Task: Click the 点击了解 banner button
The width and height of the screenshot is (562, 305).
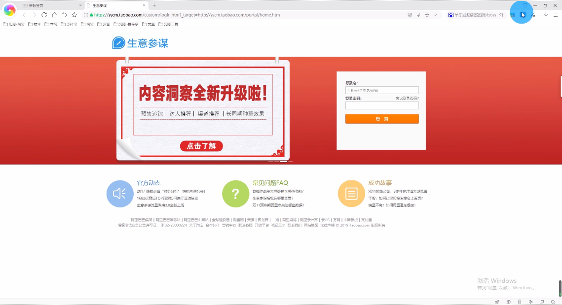Action: click(201, 146)
